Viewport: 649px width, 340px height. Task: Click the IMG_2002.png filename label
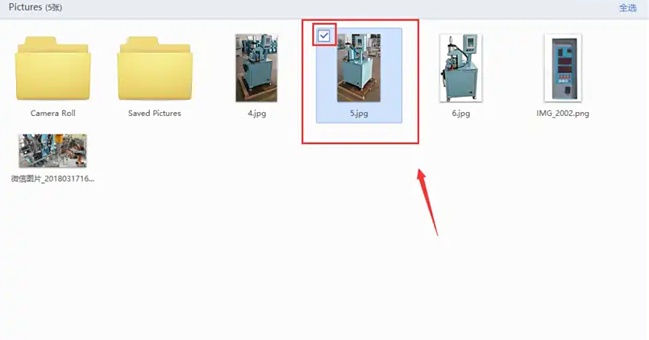[563, 114]
